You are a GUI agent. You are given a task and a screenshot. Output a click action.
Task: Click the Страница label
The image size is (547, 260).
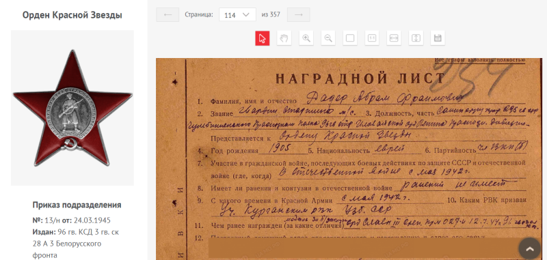[x=199, y=14]
